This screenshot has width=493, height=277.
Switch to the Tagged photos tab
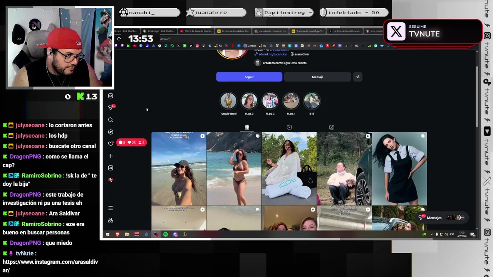coord(332,127)
